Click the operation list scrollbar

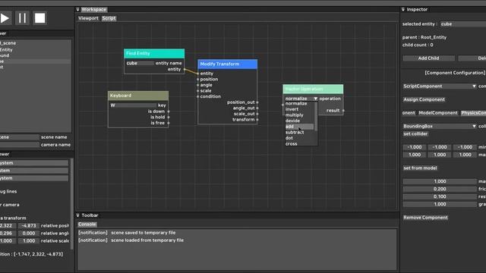316,116
